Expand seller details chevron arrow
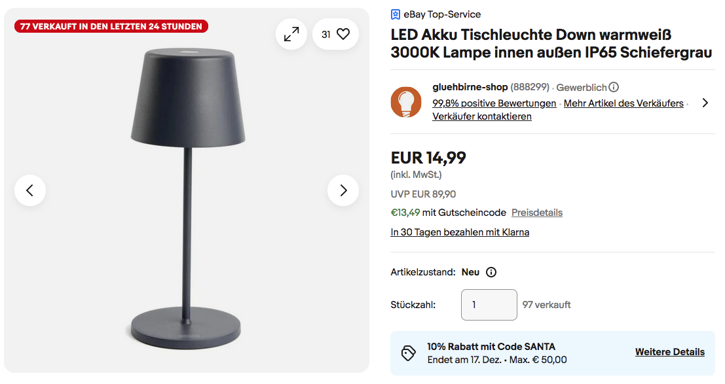 click(705, 103)
